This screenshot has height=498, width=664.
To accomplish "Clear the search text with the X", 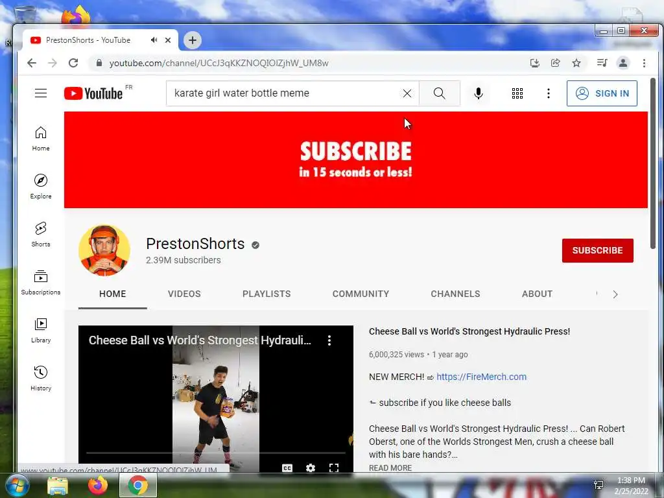I will point(407,93).
